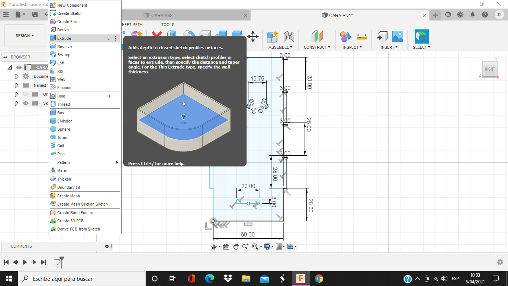Viewport: 508px width, 286px height.
Task: Click the Joint tool icon in Assemble
Action: click(289, 36)
